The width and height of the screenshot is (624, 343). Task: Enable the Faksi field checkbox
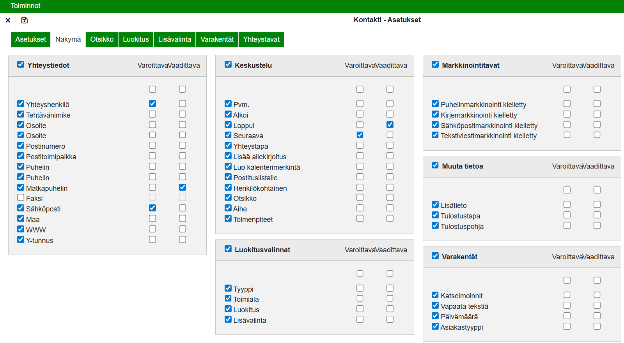[x=21, y=198]
